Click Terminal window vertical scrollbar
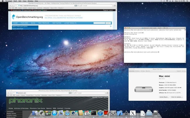This screenshot has width=190, height=118. [x=185, y=45]
